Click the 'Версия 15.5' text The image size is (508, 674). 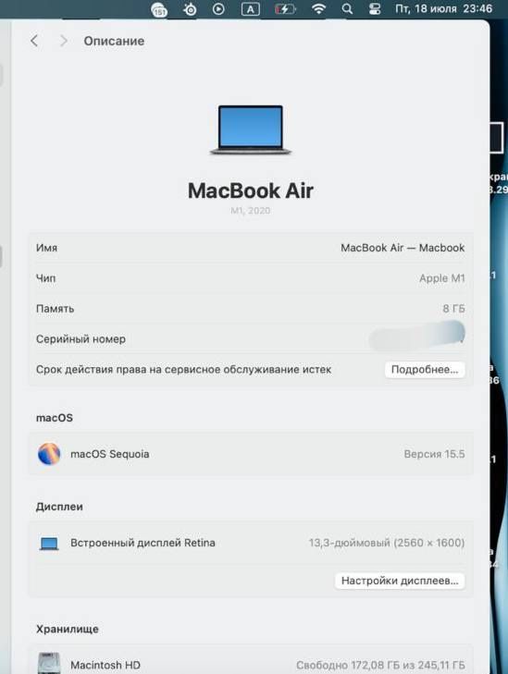point(435,454)
